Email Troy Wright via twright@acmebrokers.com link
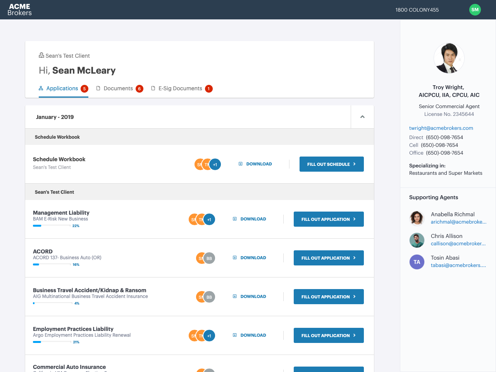This screenshot has height=372, width=496. [x=441, y=128]
